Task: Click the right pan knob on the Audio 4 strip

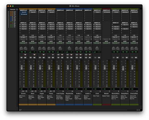Action: pyautogui.click(x=90, y=49)
